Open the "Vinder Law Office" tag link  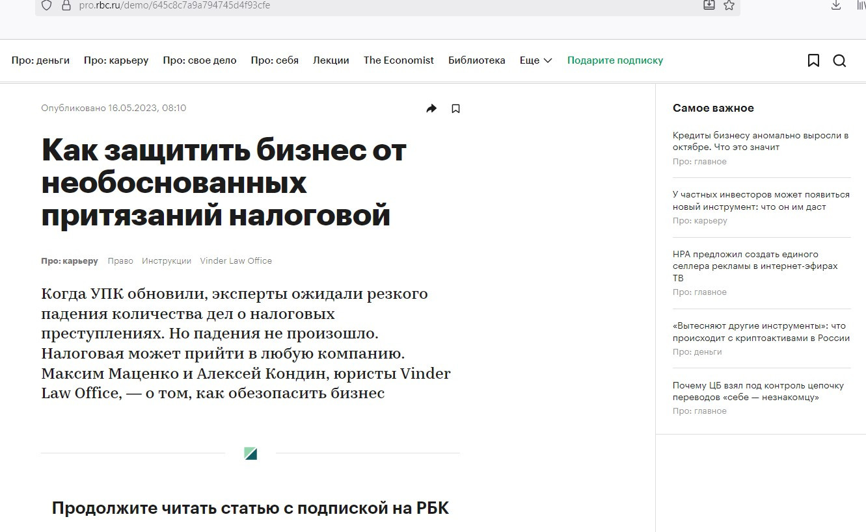tap(236, 260)
